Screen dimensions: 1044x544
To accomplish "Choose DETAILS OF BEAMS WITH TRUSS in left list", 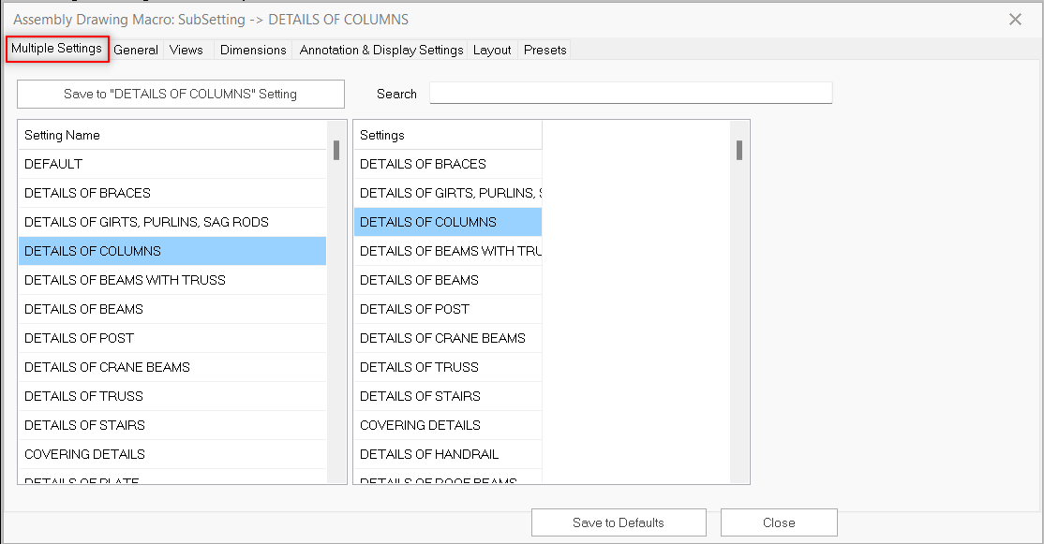I will pos(125,280).
